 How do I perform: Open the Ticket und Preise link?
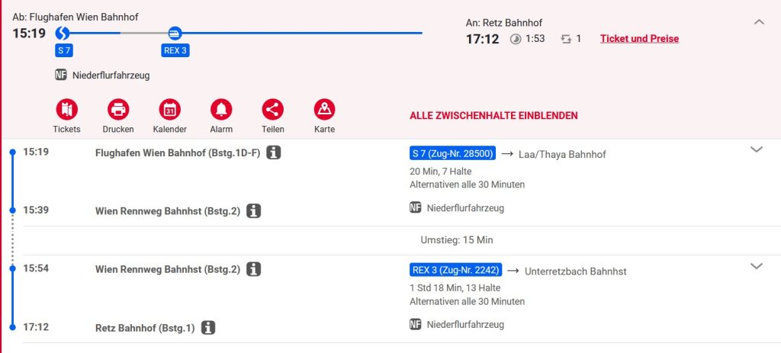(639, 39)
